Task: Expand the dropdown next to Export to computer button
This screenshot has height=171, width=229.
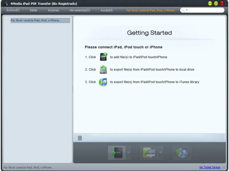Action: pyautogui.click(x=161, y=153)
